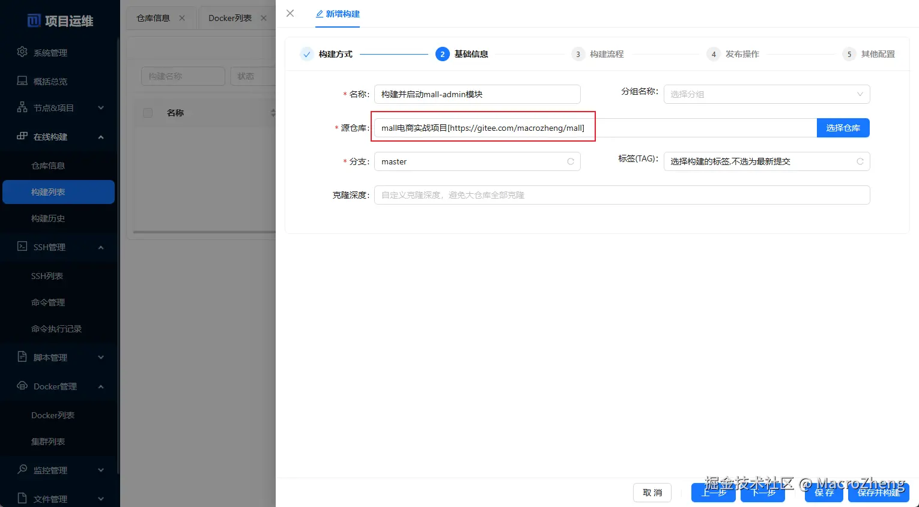Click the 发布操作 step label

(x=742, y=54)
